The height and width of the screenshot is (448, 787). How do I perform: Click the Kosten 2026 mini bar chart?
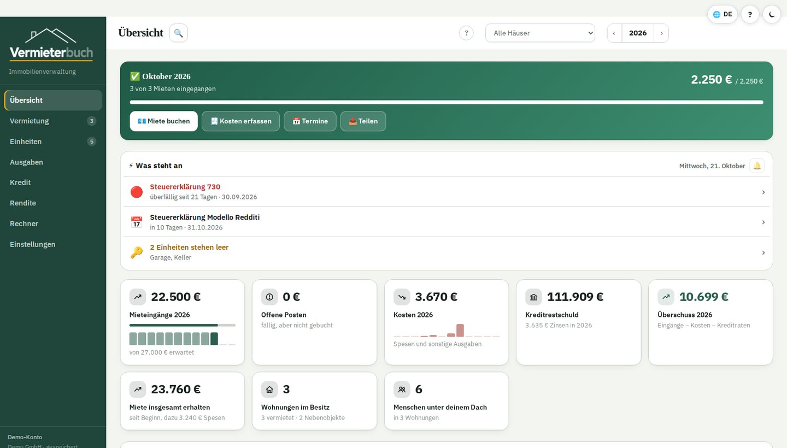pos(447,330)
